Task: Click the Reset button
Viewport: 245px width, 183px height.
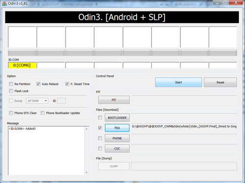Action: 220,82
